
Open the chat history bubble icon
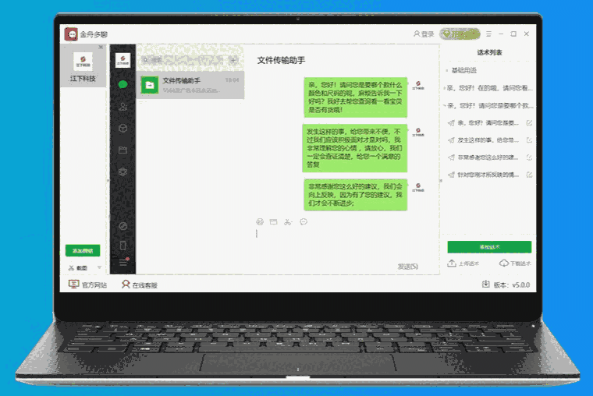[x=304, y=222]
